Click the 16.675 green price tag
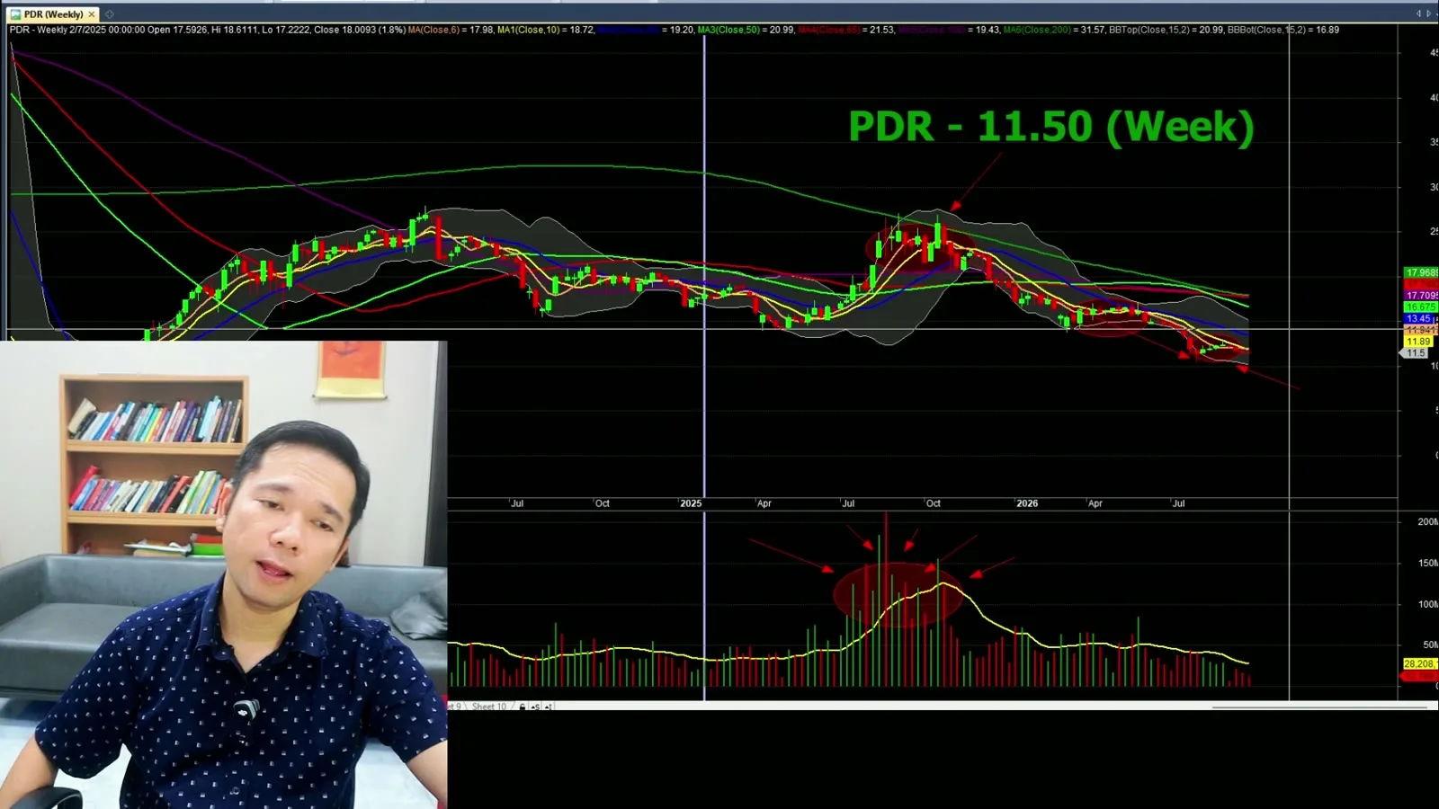 1421,307
